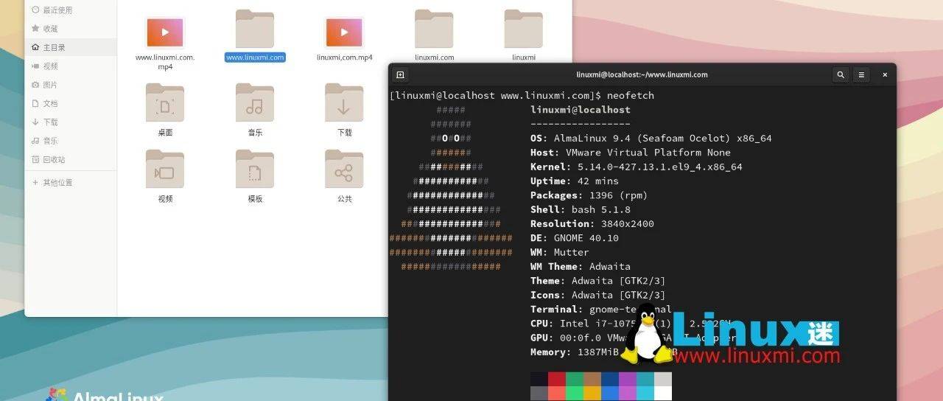The width and height of the screenshot is (943, 401).
Task: Click the DE: GNOME 40.10 line
Action: tap(575, 238)
